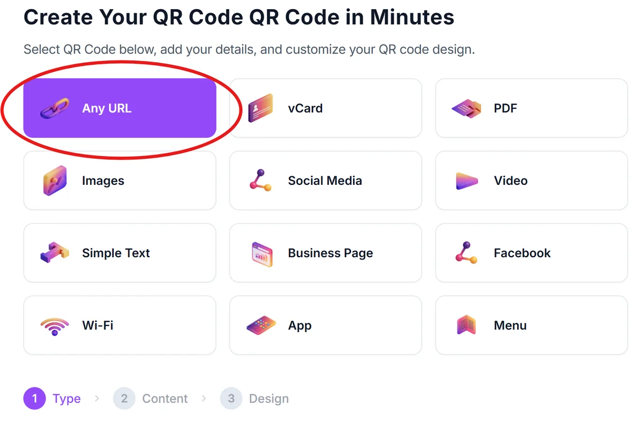Image resolution: width=643 pixels, height=426 pixels.
Task: Choose the Menu QR code option
Action: (531, 325)
